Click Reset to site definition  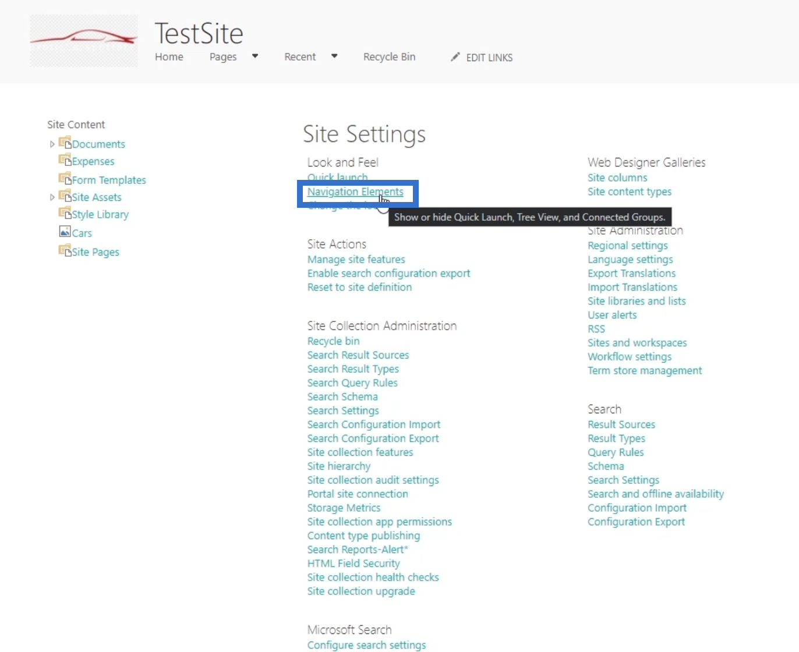(360, 287)
